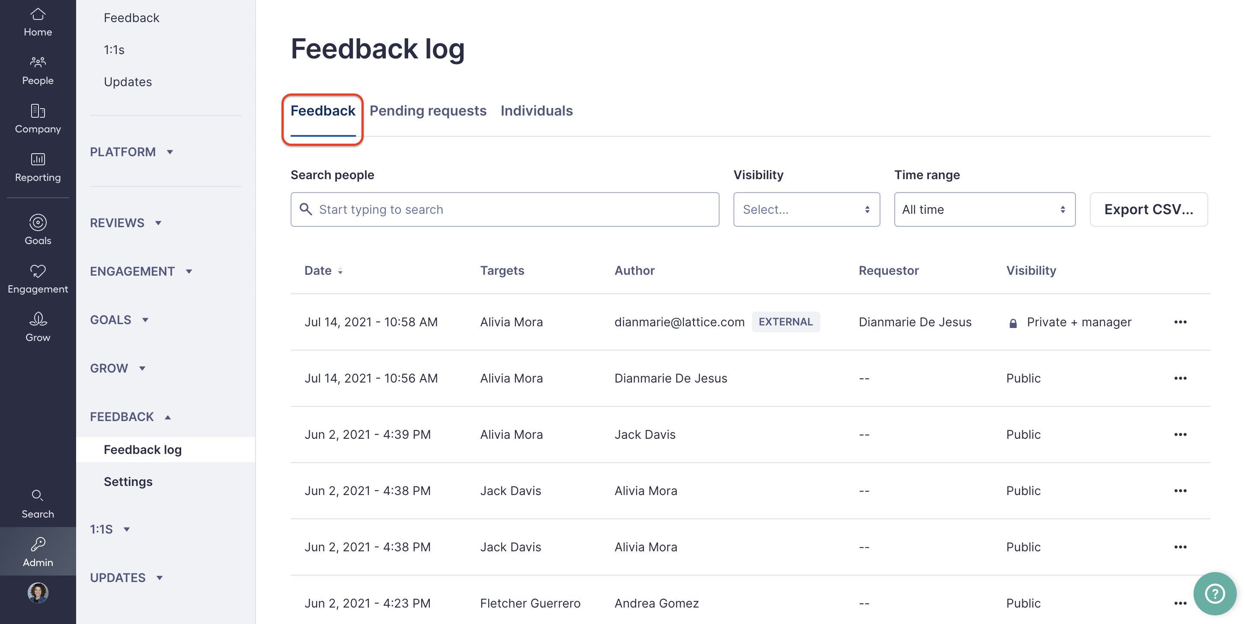Open the Visibility Select dropdown
Screen dimensions: 1245x624
coord(806,209)
